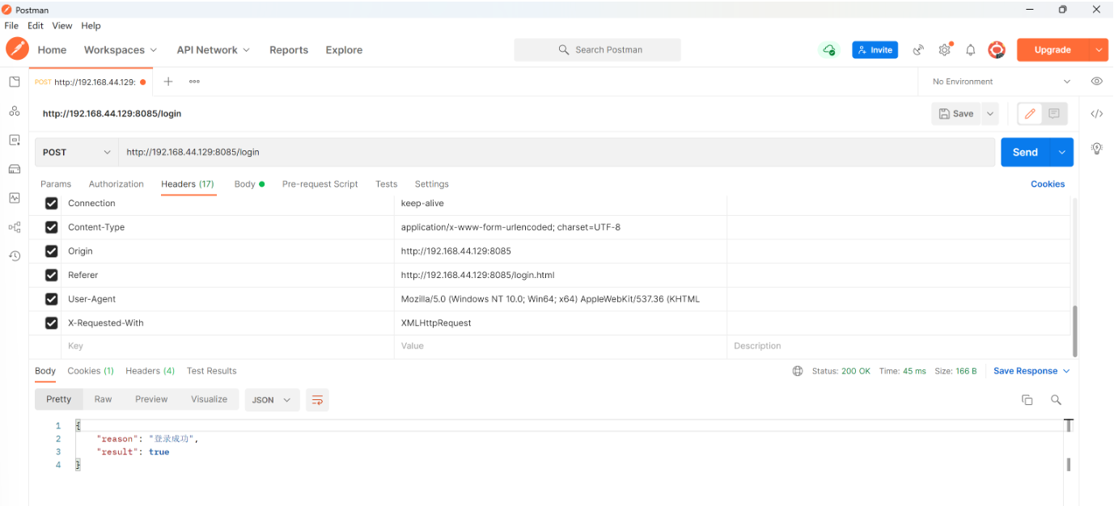
Task: Open the History sidebar icon
Action: pyautogui.click(x=14, y=256)
